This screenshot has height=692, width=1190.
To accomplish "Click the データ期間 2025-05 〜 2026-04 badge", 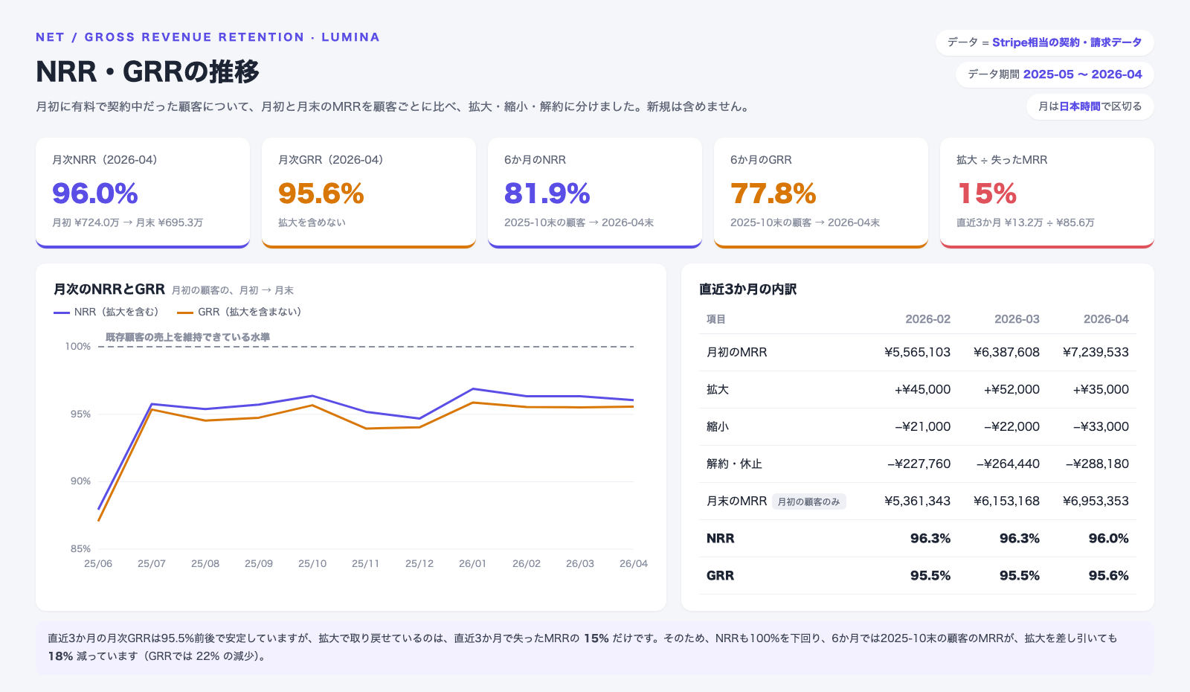I will pos(1055,74).
